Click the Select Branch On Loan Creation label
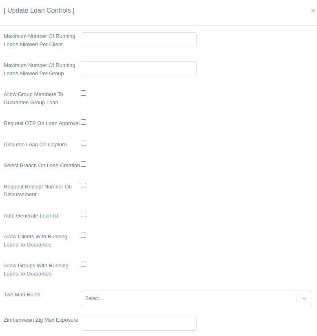The height and width of the screenshot is (336, 317). coord(42,166)
